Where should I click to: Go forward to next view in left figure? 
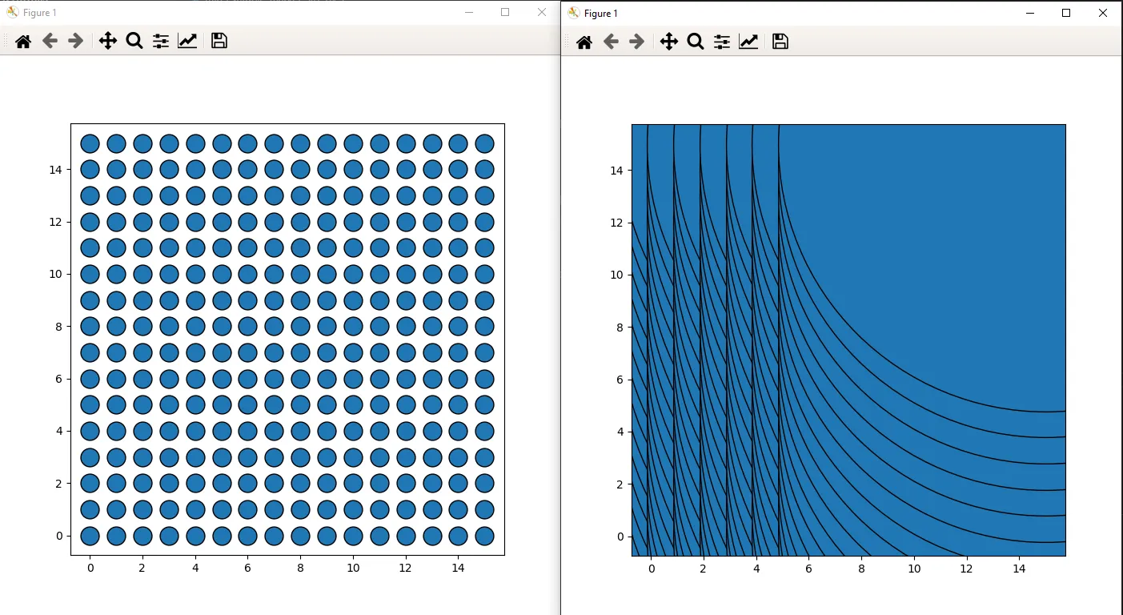tap(76, 41)
